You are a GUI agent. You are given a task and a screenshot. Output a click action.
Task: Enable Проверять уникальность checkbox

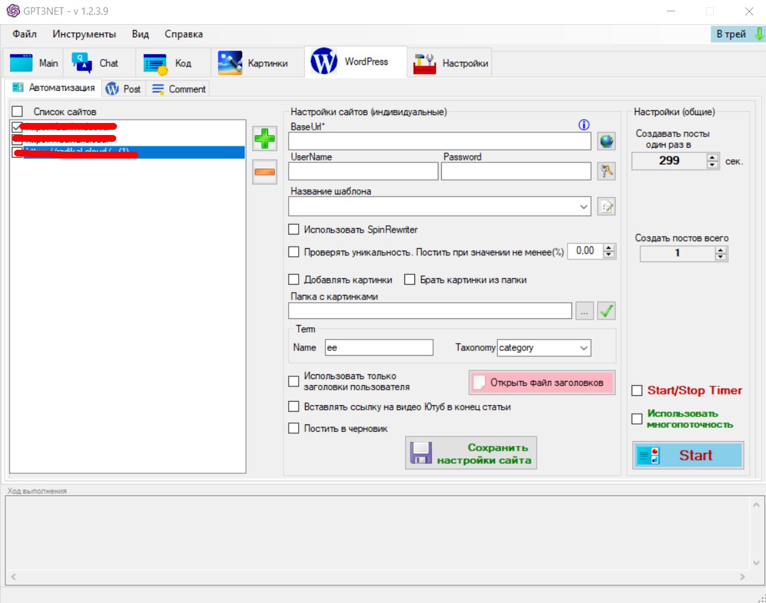[x=293, y=251]
